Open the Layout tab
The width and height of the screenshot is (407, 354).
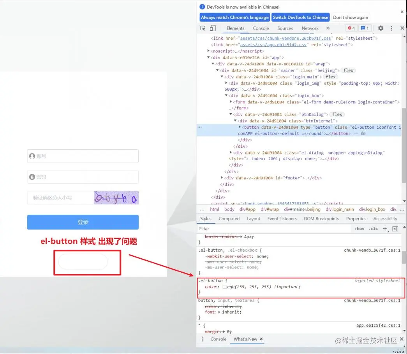pos(253,219)
